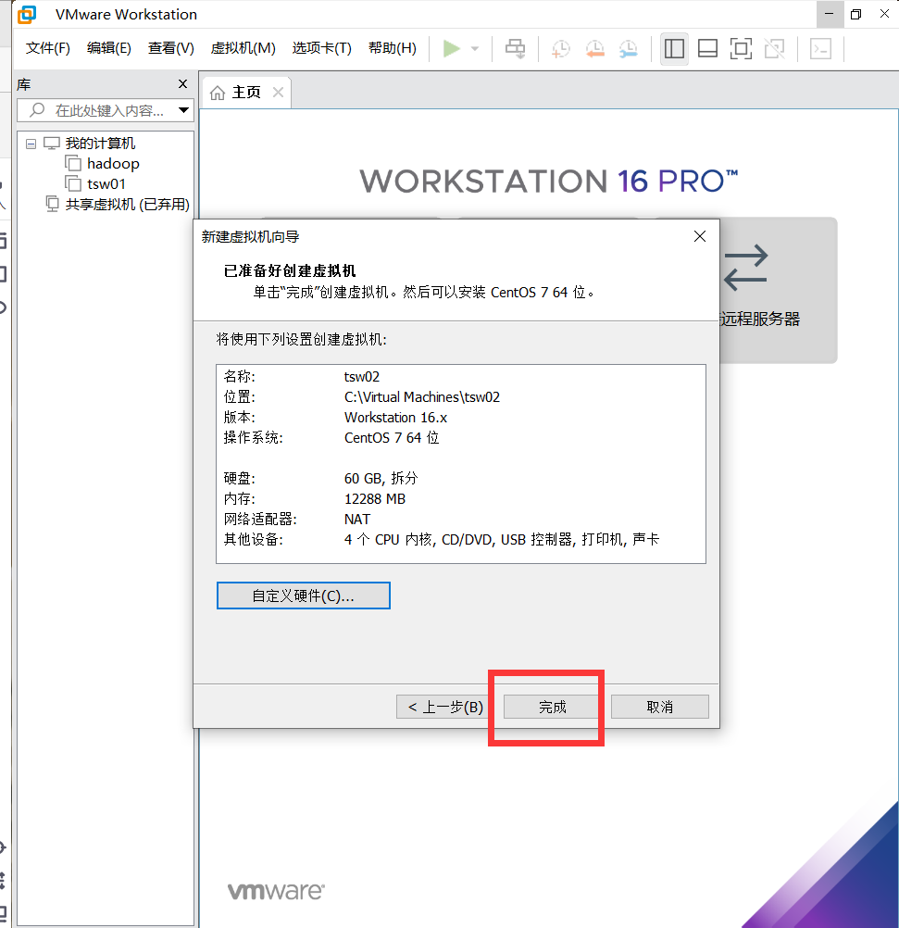The width and height of the screenshot is (899, 928).
Task: Click the 自定义硬件(C) button
Action: [x=303, y=595]
